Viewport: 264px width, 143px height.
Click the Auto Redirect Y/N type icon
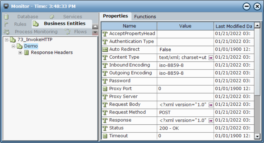(x=105, y=49)
